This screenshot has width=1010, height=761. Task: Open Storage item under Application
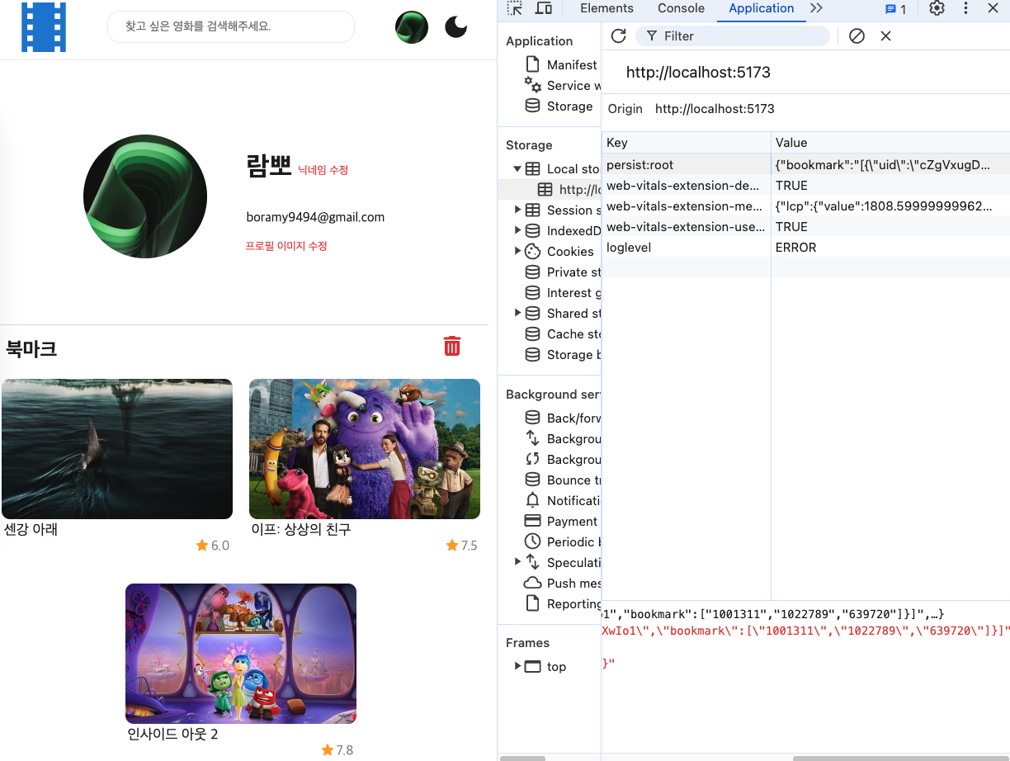pyautogui.click(x=559, y=106)
